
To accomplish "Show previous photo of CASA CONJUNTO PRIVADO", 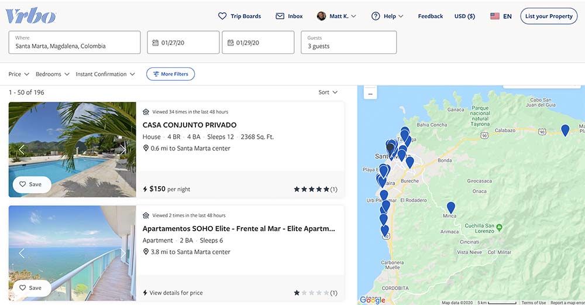I will click(x=22, y=149).
